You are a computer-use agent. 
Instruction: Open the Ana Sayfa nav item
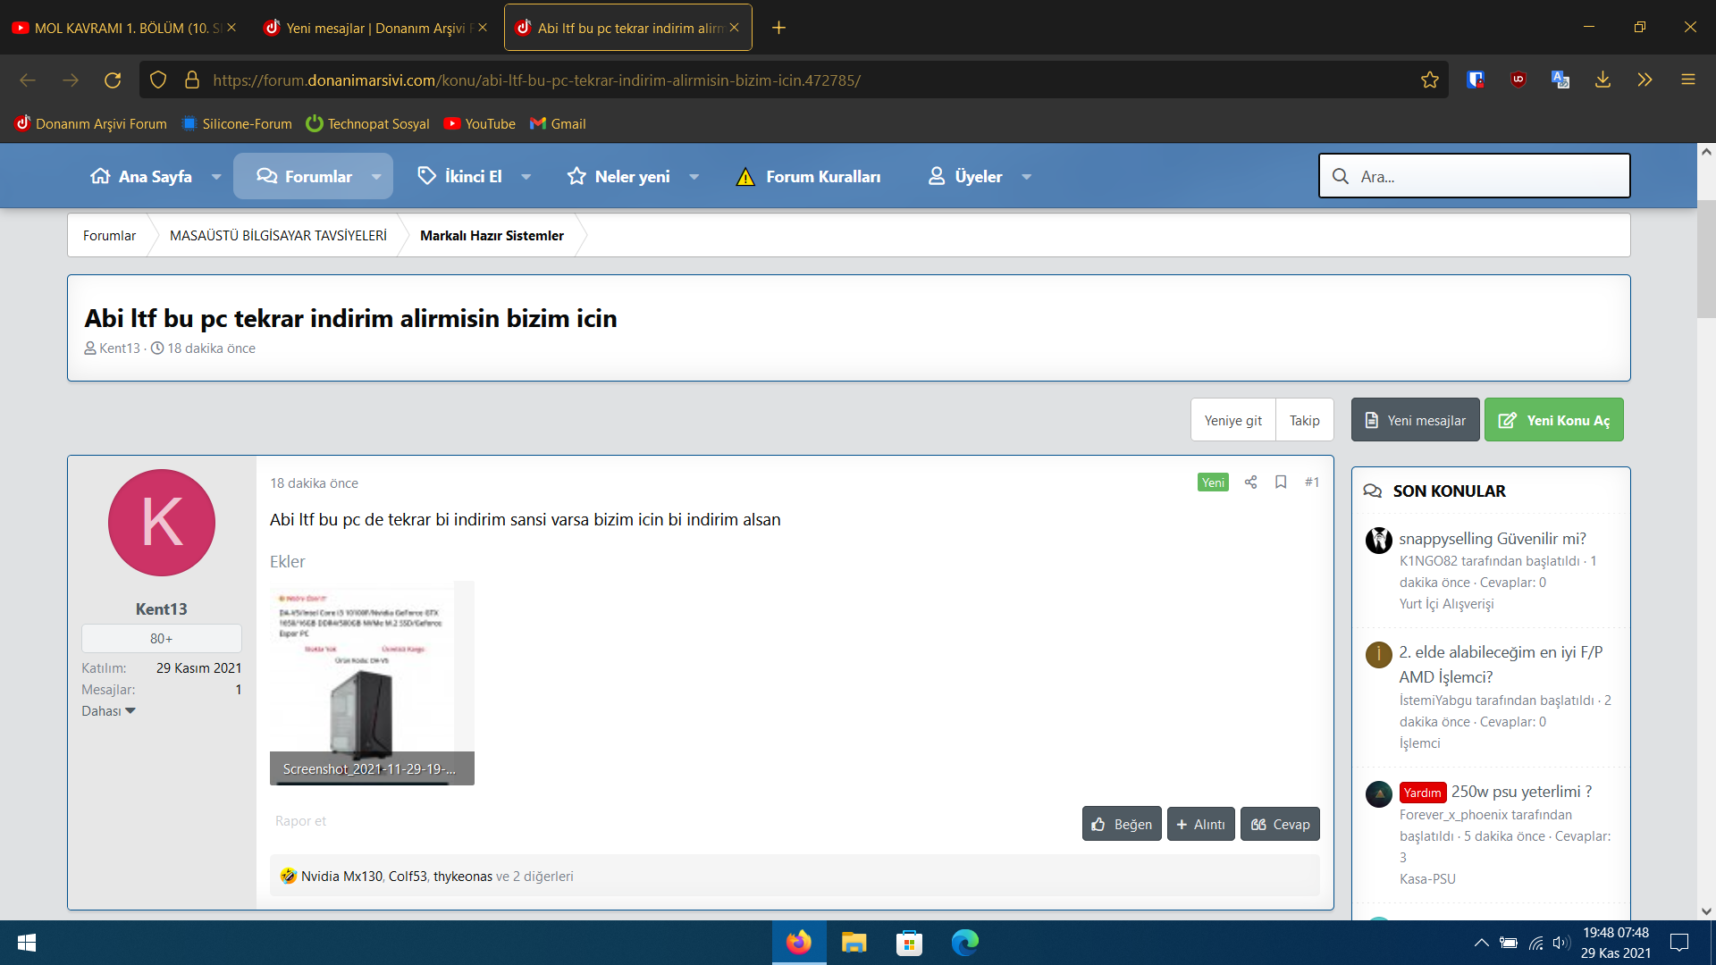click(141, 177)
